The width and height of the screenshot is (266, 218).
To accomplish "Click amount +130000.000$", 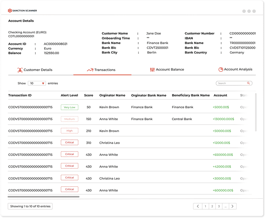I will (x=223, y=119).
